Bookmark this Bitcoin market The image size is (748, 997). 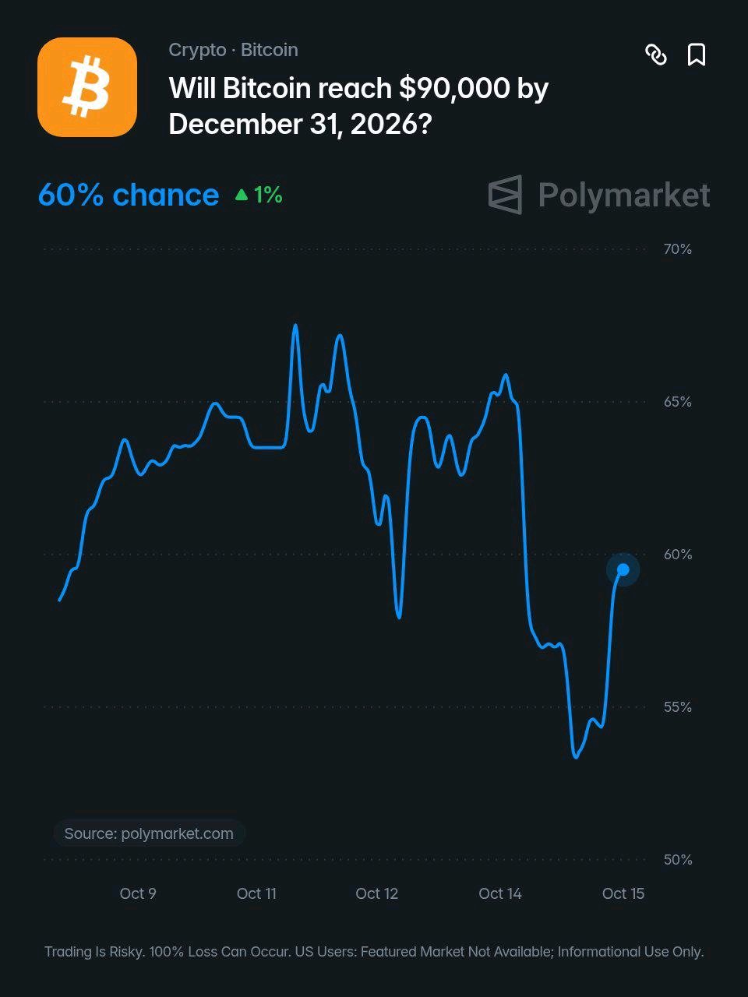[697, 55]
